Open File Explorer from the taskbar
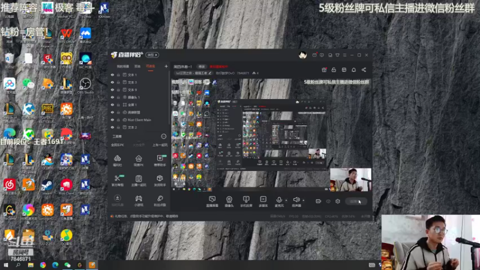Viewport: 480px width, 270px height. [x=31, y=265]
